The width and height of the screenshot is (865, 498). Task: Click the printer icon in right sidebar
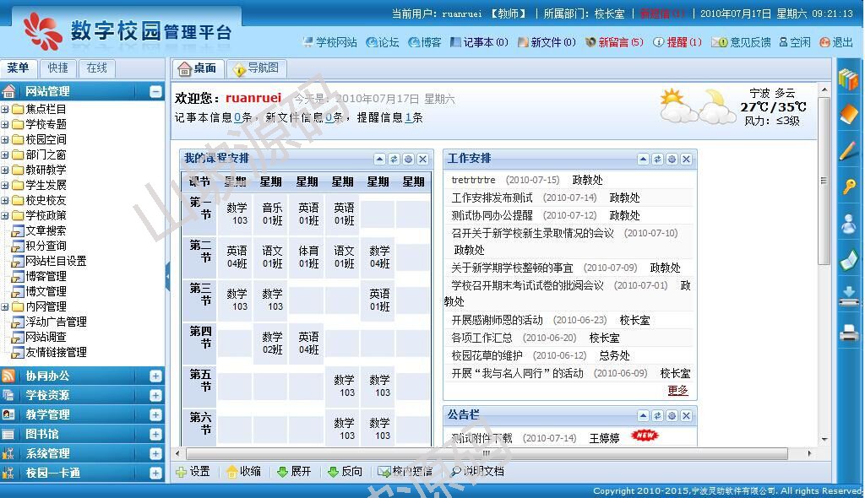point(848,333)
